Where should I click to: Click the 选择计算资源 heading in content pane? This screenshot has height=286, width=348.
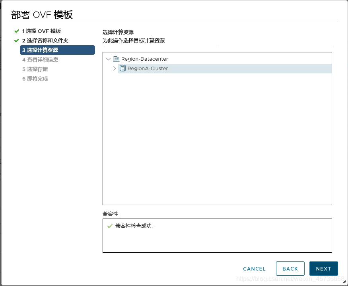tap(118, 32)
